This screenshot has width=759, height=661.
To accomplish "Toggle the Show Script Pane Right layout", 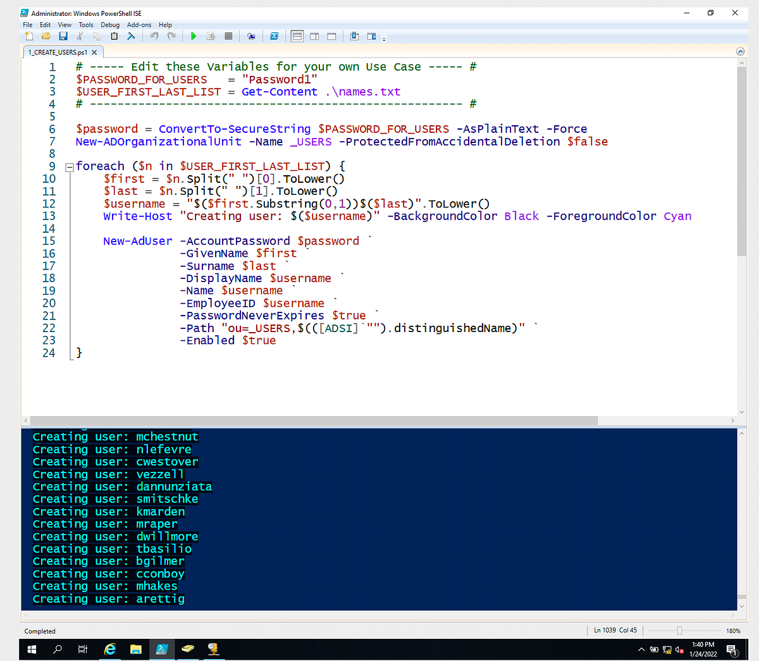I will (314, 36).
